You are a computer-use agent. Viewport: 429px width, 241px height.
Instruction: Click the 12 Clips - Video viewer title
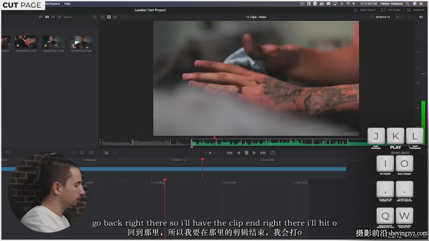pyautogui.click(x=256, y=17)
